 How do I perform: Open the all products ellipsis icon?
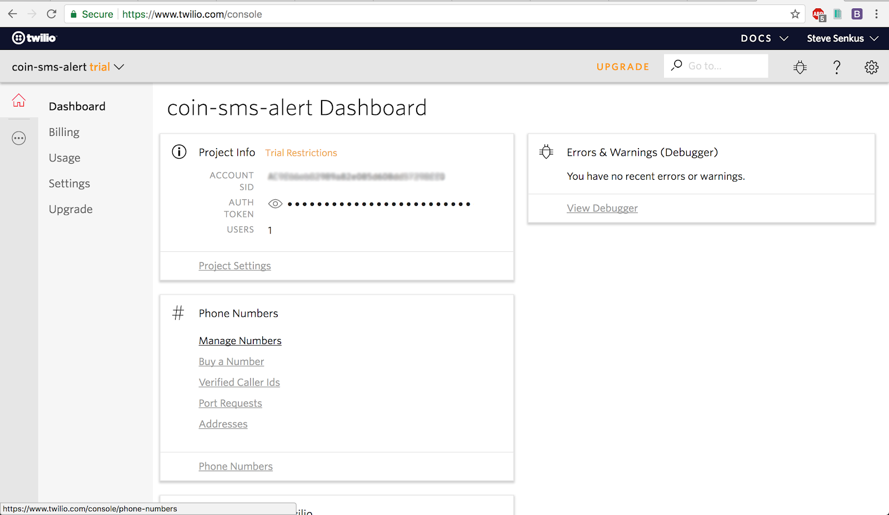point(19,138)
